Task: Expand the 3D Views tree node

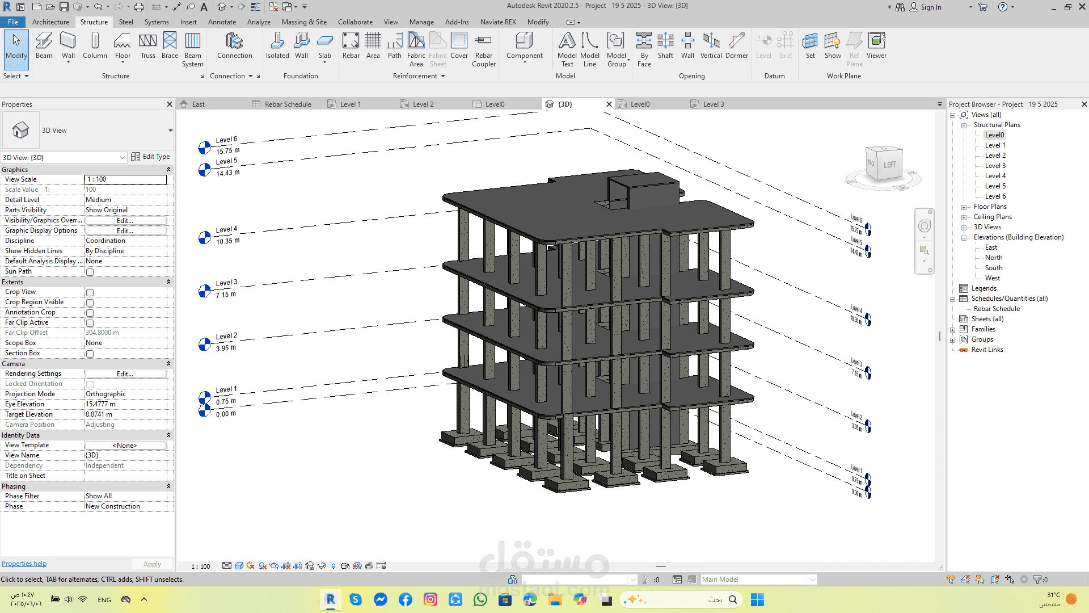Action: coord(964,227)
